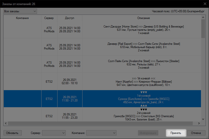Screen dimensions: 209x139
Task: Click the vertical scrollbar up arrow
Action: [x=203, y=17]
